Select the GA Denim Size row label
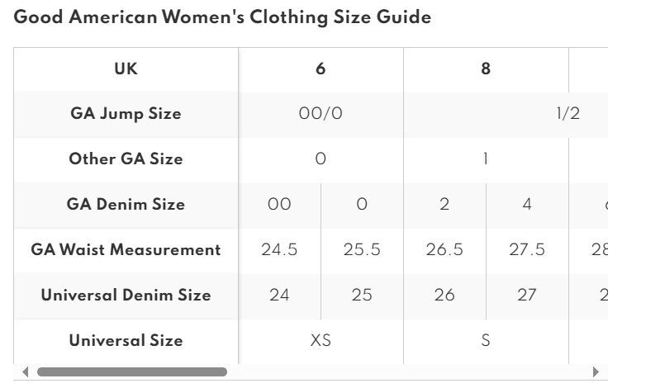This screenshot has width=646, height=388. (126, 205)
